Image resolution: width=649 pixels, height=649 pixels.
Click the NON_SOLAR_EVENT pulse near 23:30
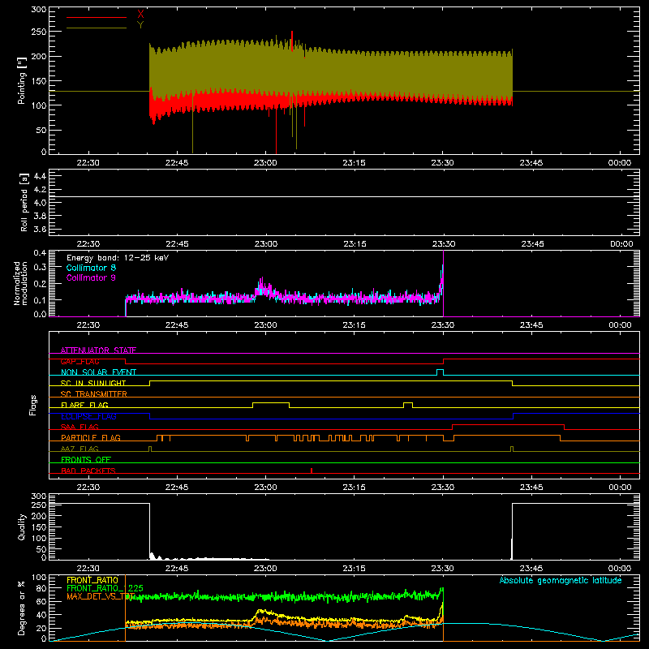coord(440,372)
